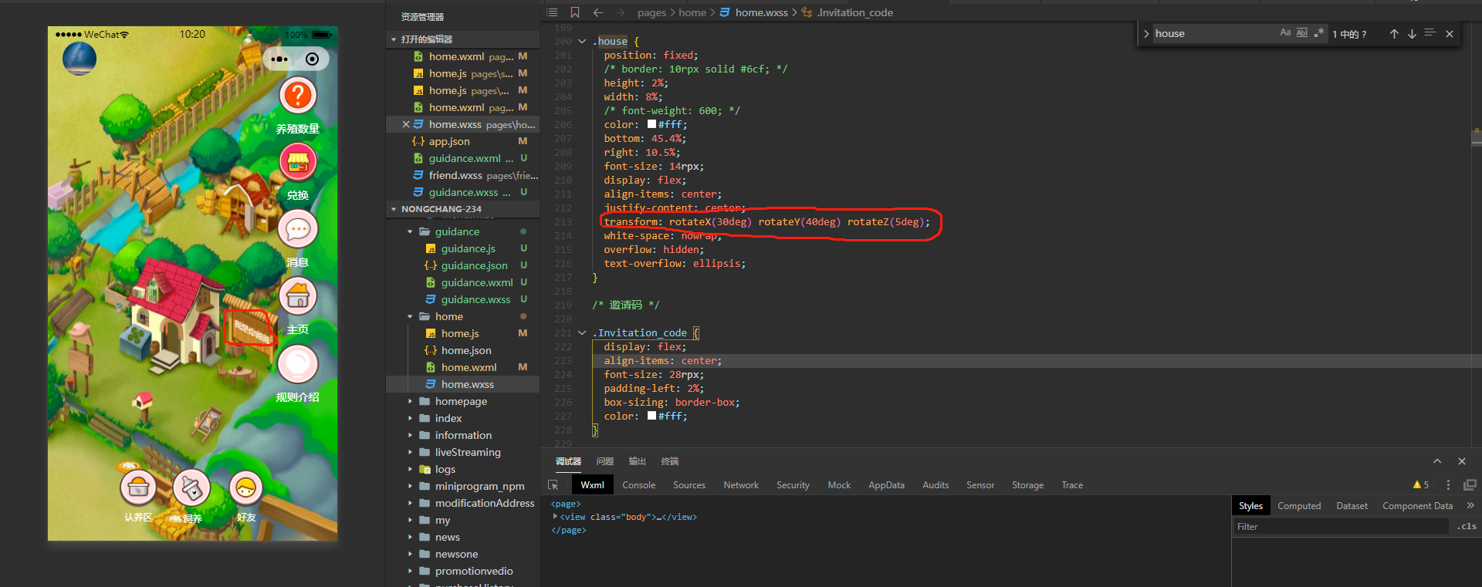Click the find input containing house
Viewport: 1482px width, 587px height.
1214,34
